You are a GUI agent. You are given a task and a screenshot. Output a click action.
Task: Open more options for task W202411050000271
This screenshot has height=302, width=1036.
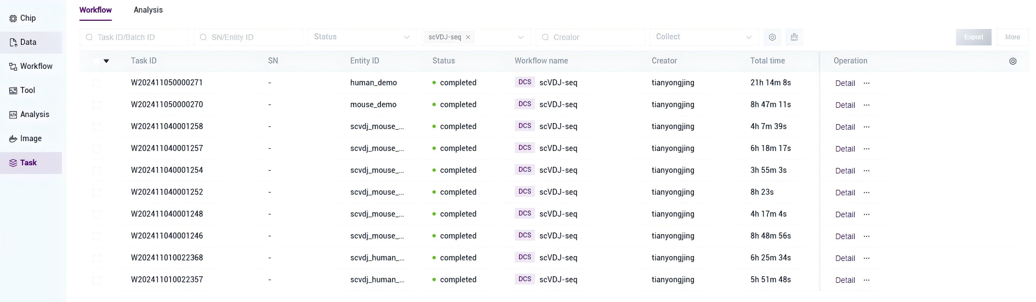point(867,83)
